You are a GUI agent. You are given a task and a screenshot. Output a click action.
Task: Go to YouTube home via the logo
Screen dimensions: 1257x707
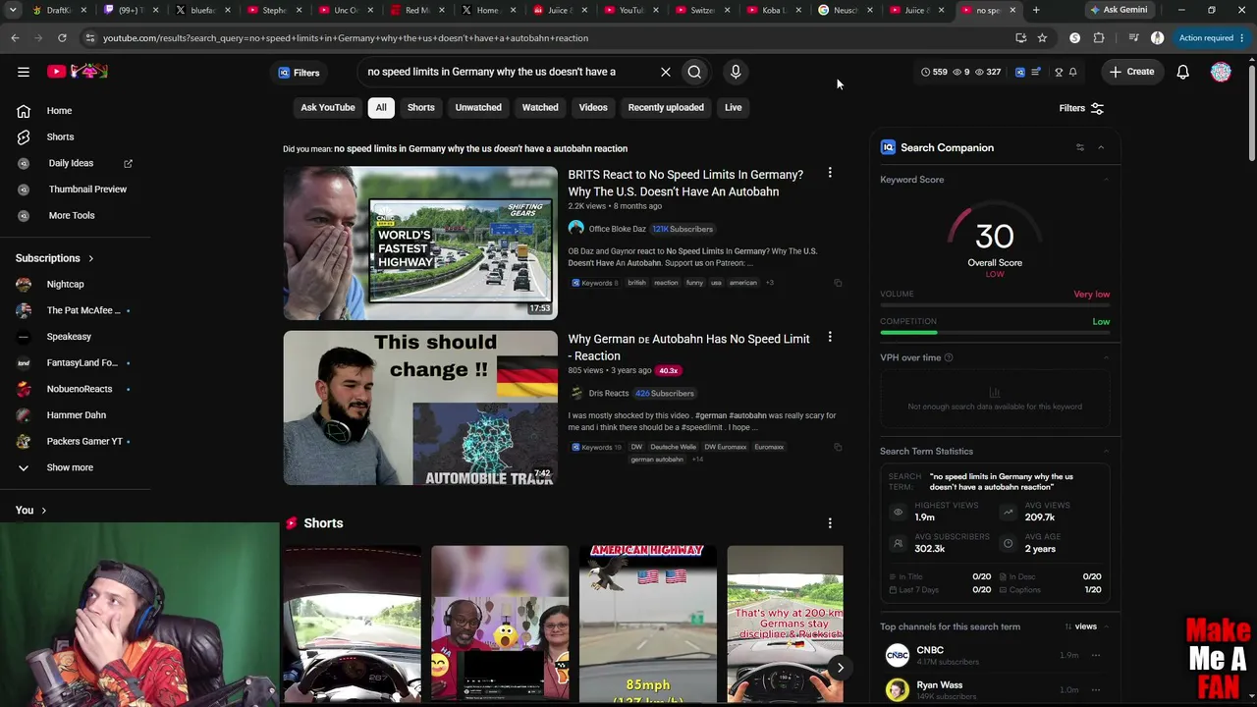pyautogui.click(x=77, y=72)
